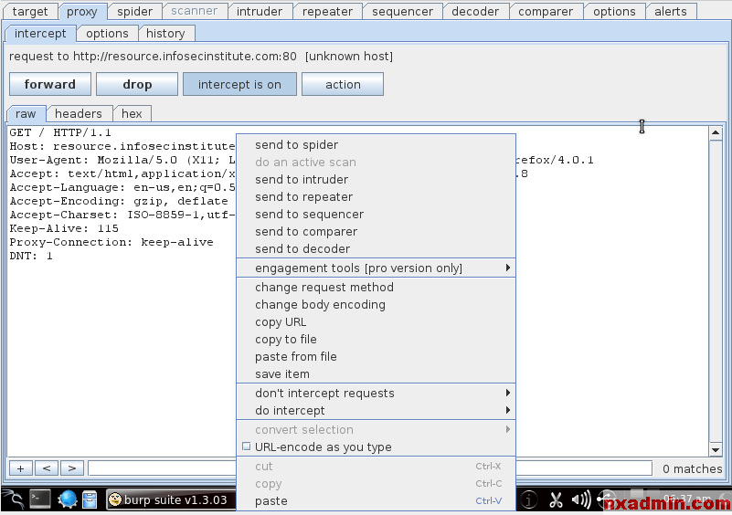The width and height of the screenshot is (732, 515).
Task: Open the proxy options sub-tab
Action: (x=107, y=34)
